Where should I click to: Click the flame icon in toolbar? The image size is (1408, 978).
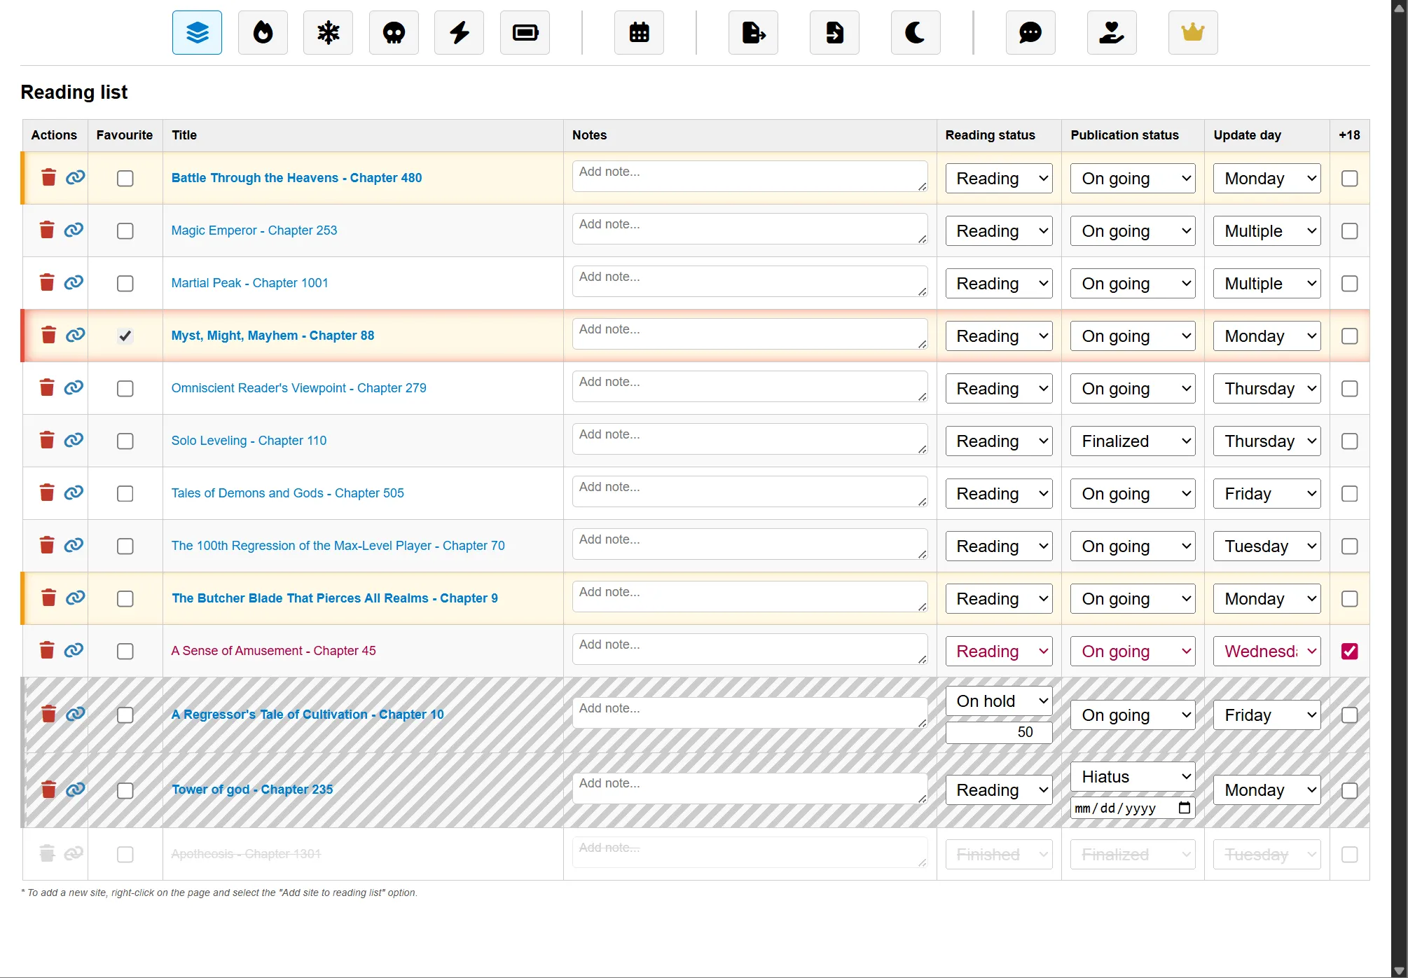[263, 33]
